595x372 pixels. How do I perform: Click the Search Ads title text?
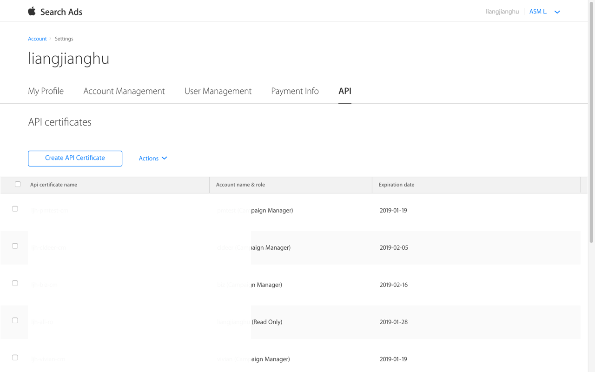pos(61,12)
